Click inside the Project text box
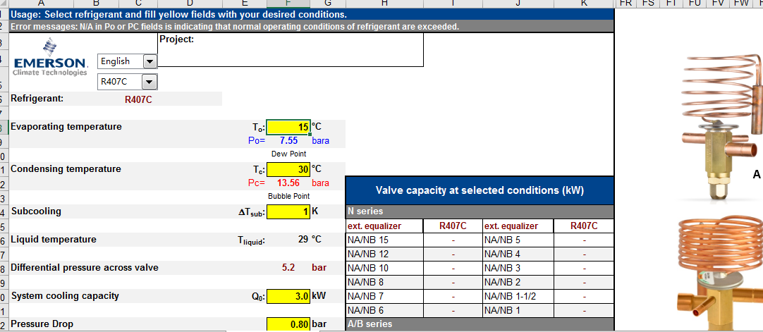 point(291,49)
